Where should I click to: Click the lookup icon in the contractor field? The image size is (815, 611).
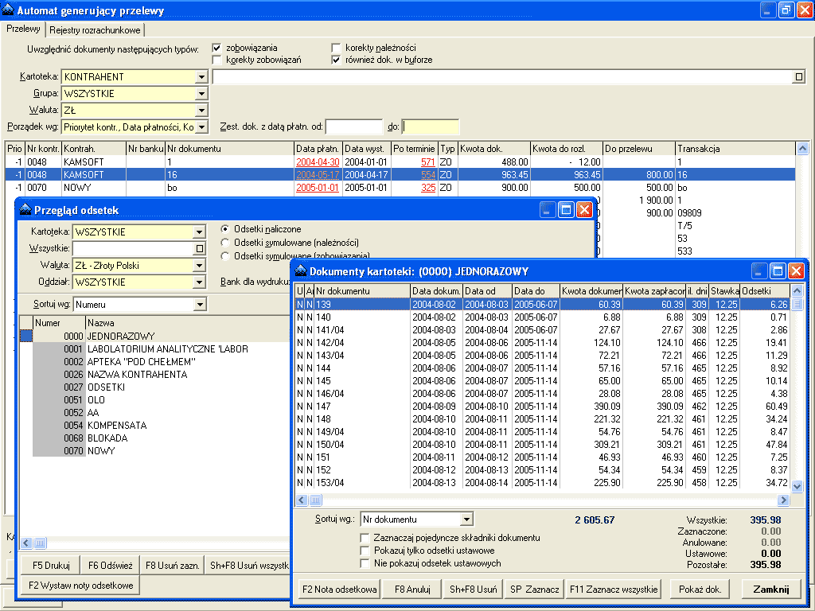pos(798,77)
